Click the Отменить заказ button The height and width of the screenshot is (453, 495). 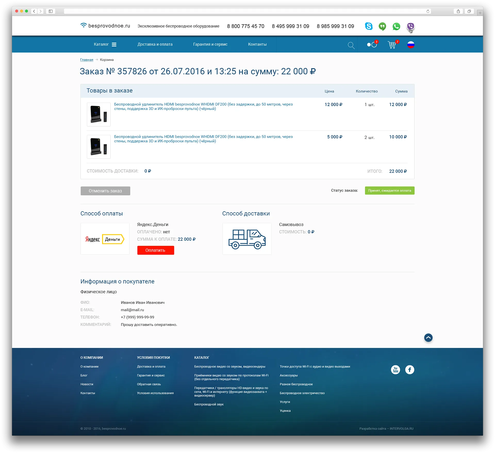coord(105,191)
